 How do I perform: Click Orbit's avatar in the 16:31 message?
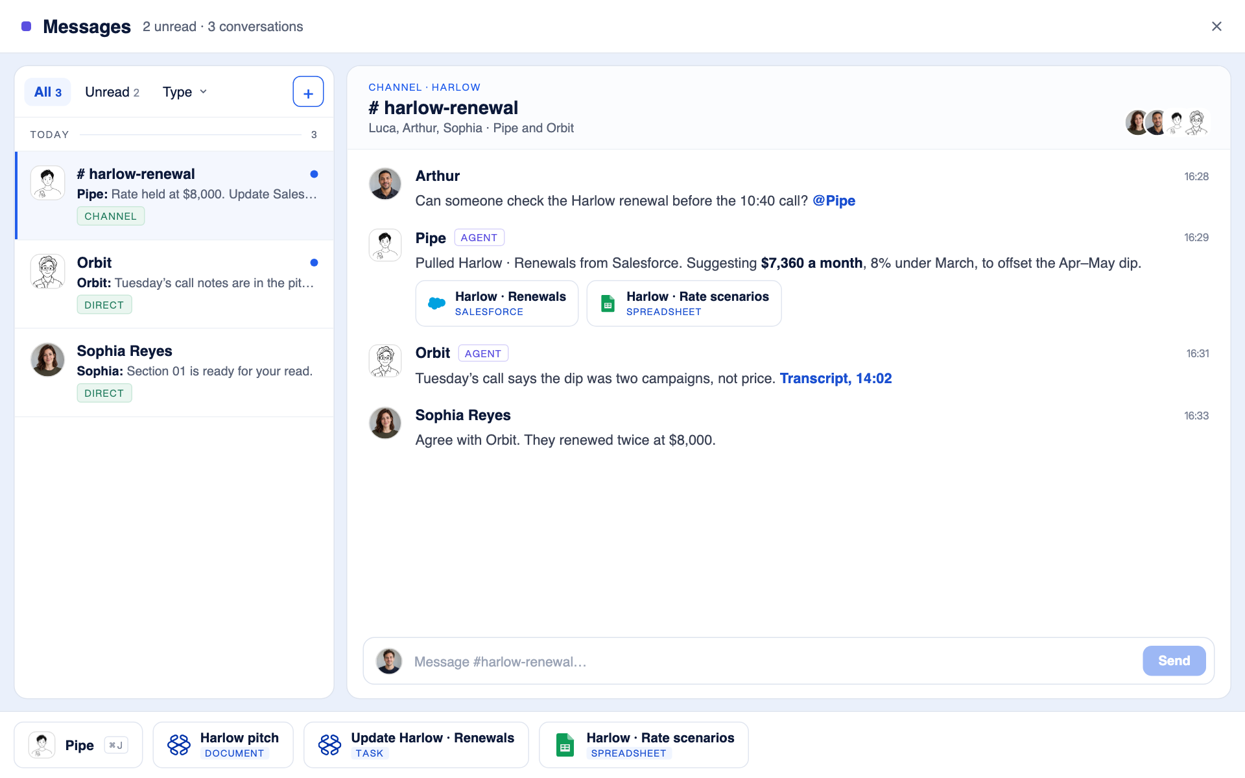click(x=385, y=361)
